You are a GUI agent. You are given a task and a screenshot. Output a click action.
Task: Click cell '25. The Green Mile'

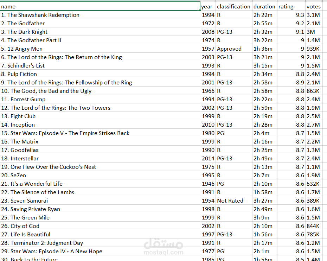click(100, 218)
